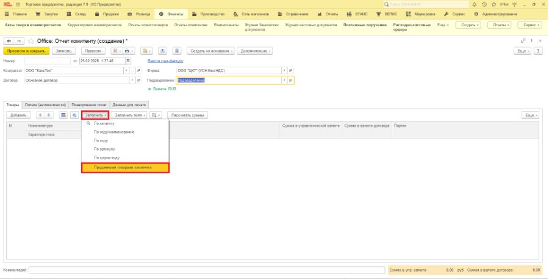Viewport: 549px width, 279px height.
Task: Get a link to the document icon
Action: tap(523, 41)
